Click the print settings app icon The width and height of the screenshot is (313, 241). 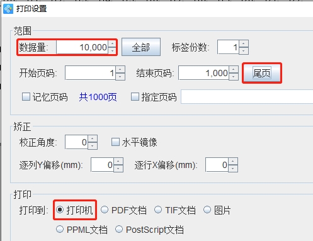click(8, 9)
